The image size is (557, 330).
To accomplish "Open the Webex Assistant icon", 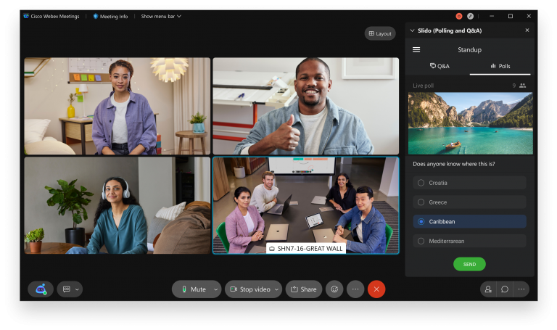I will (x=41, y=289).
